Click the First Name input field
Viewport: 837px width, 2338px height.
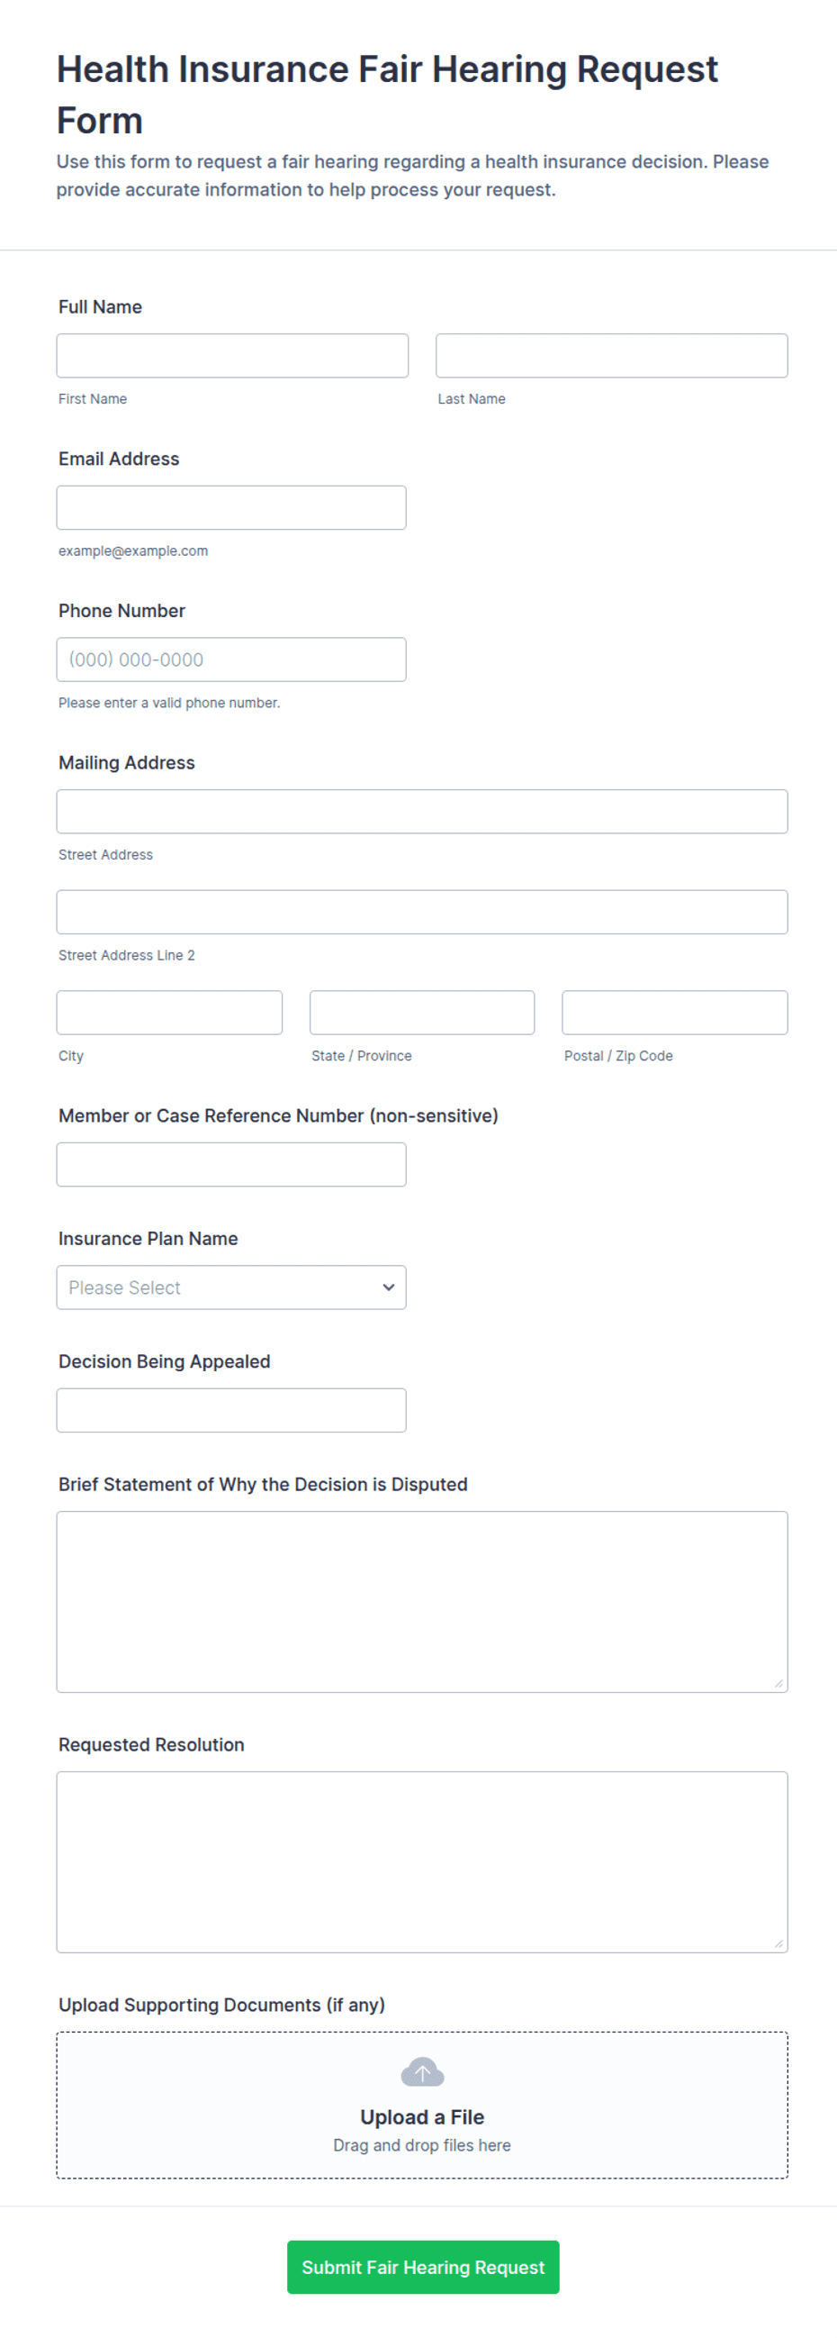pyautogui.click(x=232, y=355)
